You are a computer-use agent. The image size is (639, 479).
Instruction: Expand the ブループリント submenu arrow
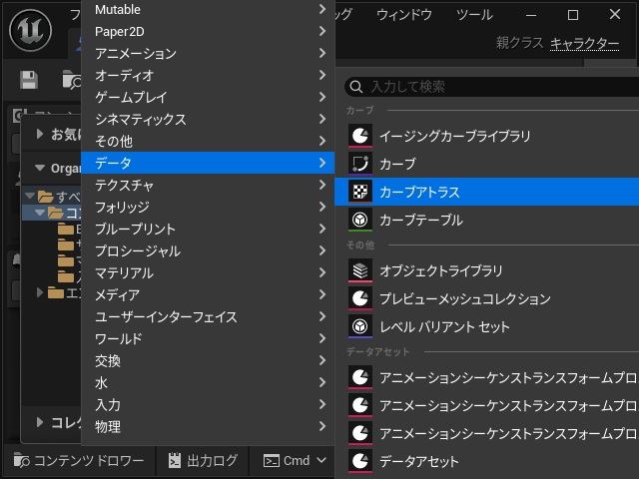tap(322, 229)
